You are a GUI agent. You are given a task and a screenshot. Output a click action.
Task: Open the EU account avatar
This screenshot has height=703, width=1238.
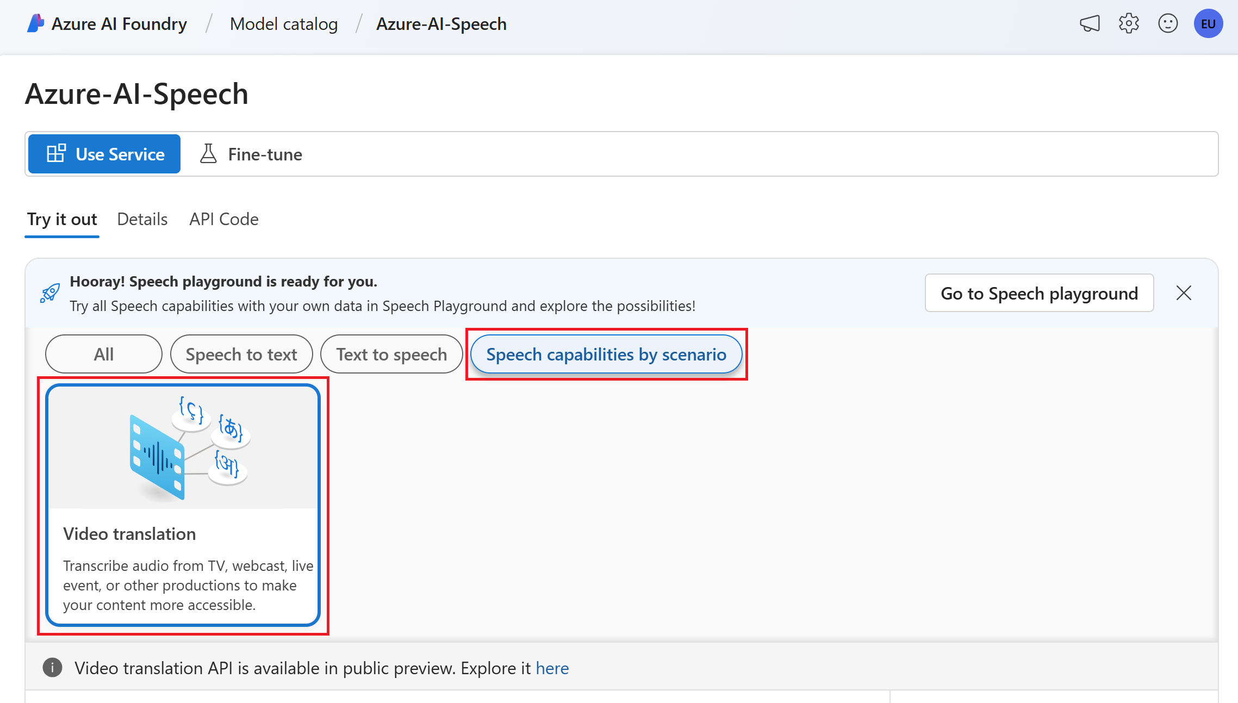coord(1208,23)
